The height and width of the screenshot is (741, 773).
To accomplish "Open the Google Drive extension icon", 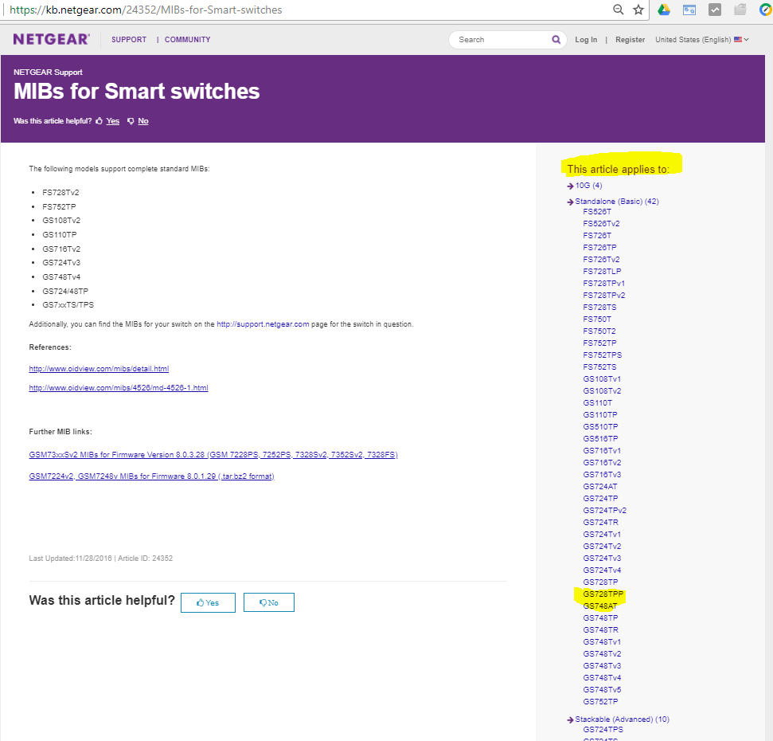I will [664, 10].
